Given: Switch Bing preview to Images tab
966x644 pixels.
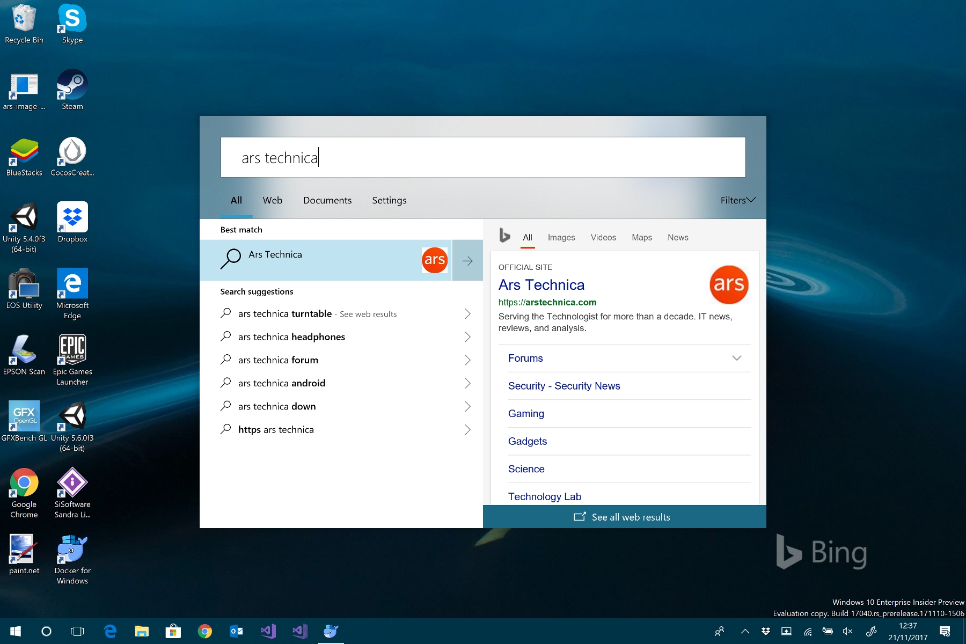Looking at the screenshot, I should click(561, 237).
